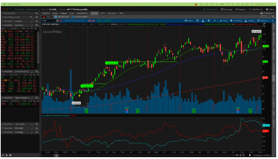Collapse left sidebar with arrow-bar icon
The image size is (278, 159).
click(x=3, y=155)
